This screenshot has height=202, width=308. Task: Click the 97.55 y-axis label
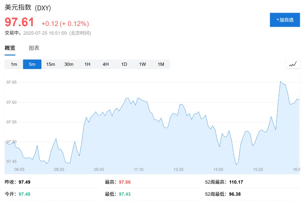12,122
